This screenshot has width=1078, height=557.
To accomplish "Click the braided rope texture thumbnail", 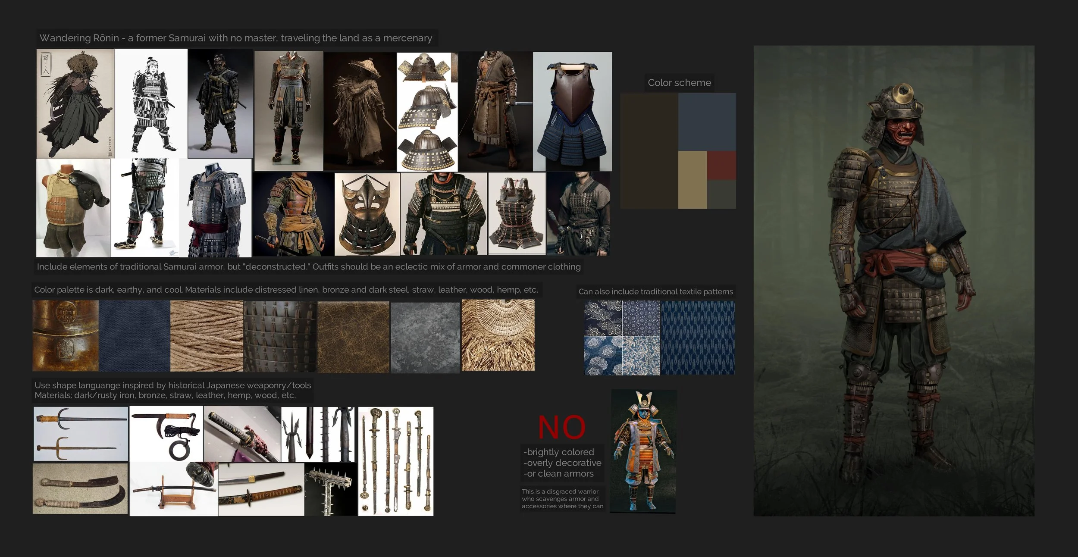I will [x=207, y=336].
